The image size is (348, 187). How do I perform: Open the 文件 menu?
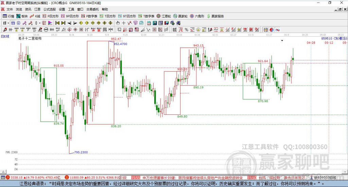[x=10, y=9]
